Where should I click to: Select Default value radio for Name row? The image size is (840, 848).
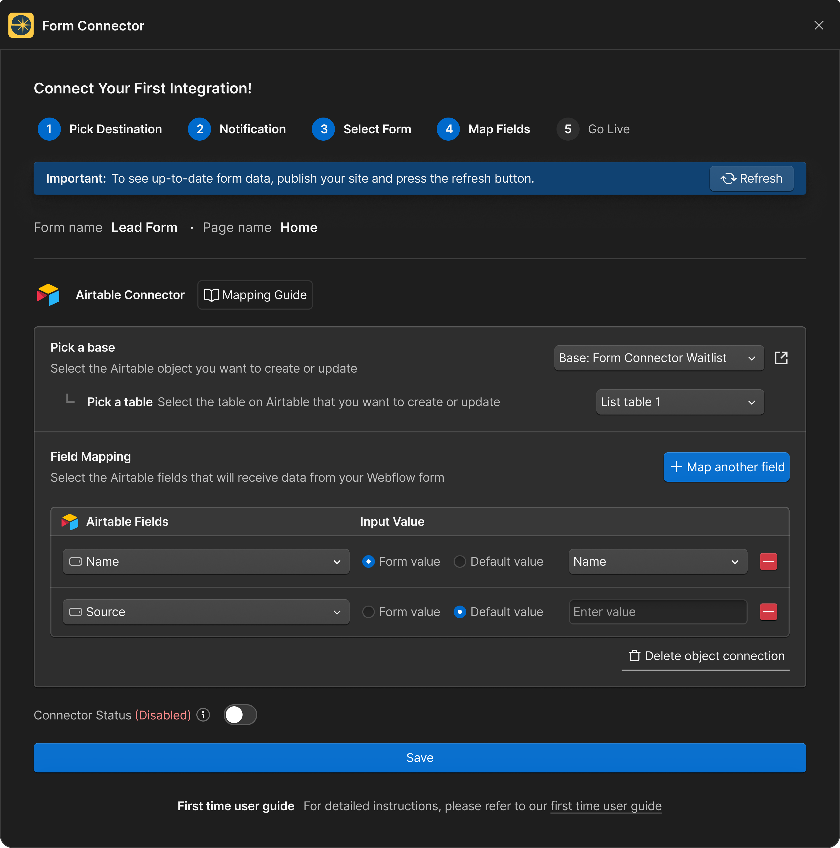(x=460, y=561)
